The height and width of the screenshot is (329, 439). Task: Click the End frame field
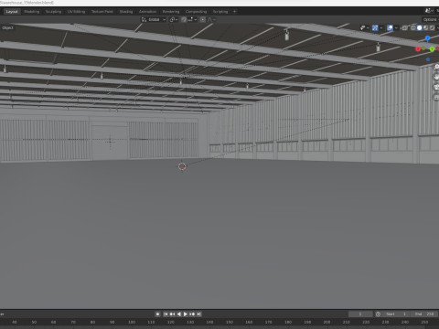(x=424, y=314)
